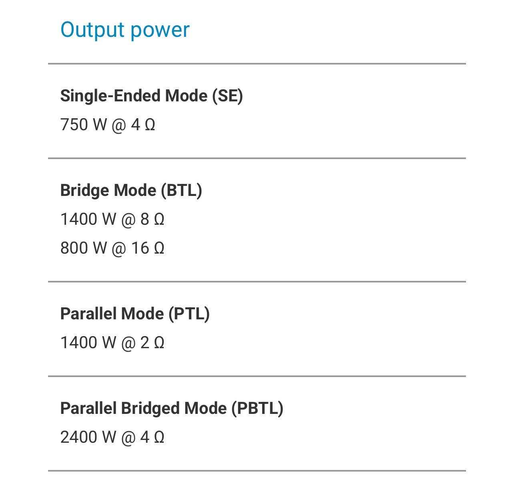Image resolution: width=514 pixels, height=480 pixels.
Task: Click the divider below 2400 W row
Action: [257, 471]
